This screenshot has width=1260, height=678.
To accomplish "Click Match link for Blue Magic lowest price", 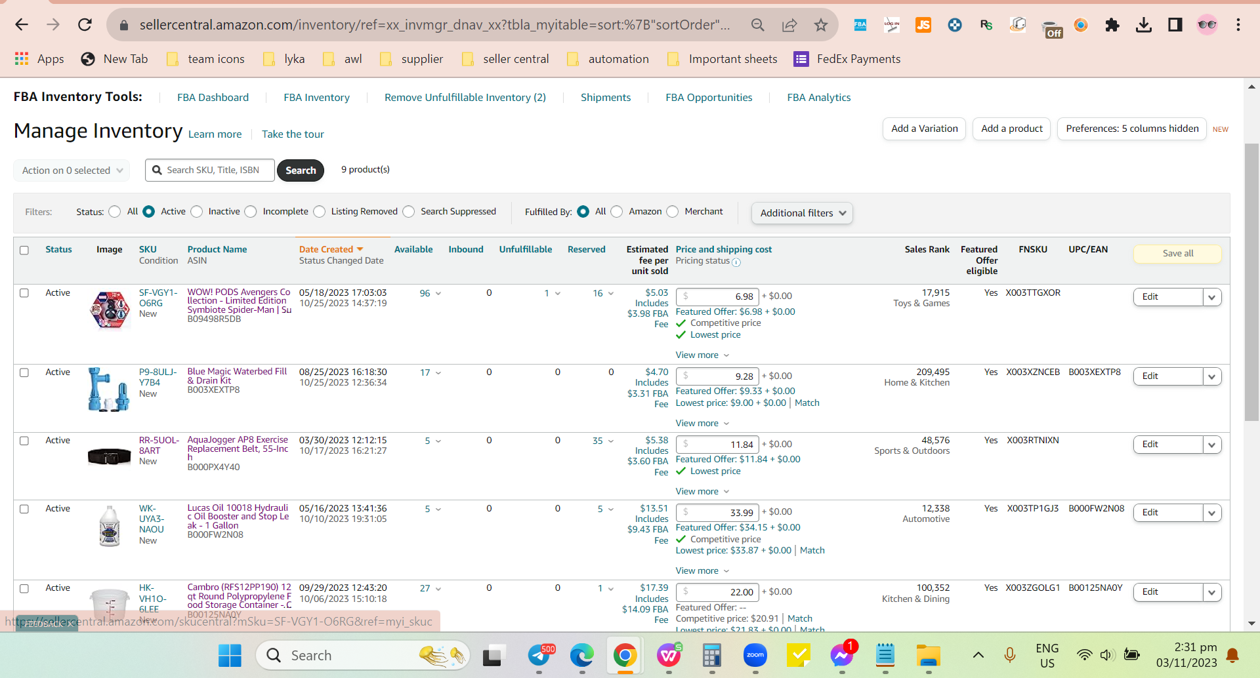I will pyautogui.click(x=807, y=403).
